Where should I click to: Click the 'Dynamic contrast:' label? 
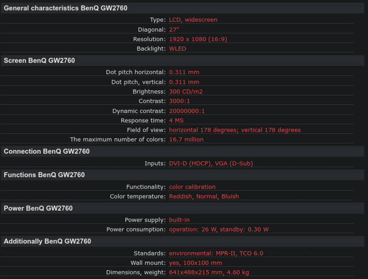[x=139, y=111]
